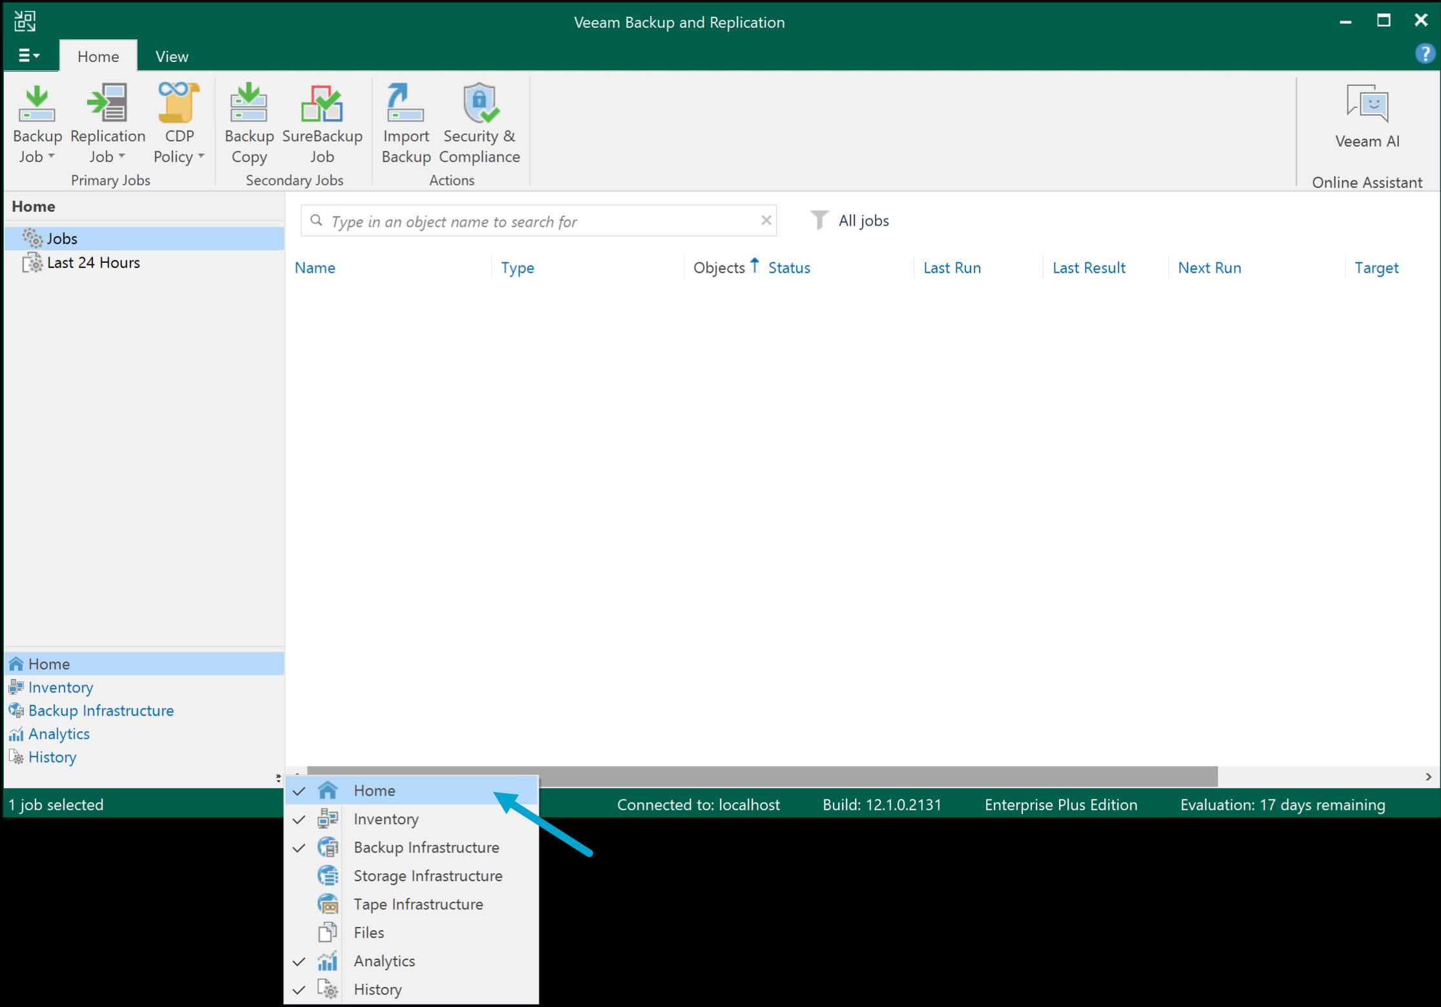Launch Import Backup
This screenshot has height=1007, width=1441.
(x=405, y=123)
